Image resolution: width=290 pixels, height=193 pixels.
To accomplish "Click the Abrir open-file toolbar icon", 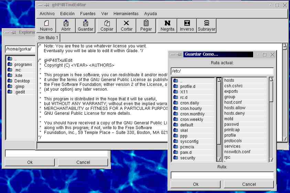I will (66, 26).
